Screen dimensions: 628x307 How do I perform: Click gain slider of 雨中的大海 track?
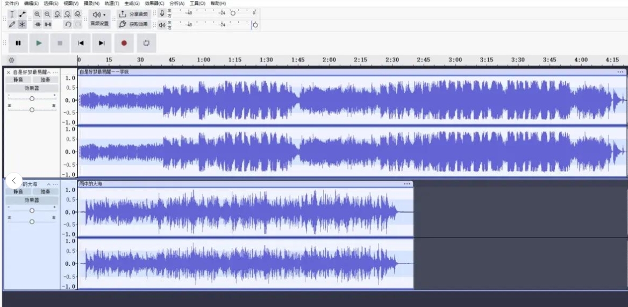click(32, 211)
